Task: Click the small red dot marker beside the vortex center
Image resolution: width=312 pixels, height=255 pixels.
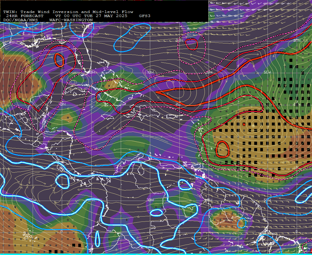Action: pyautogui.click(x=244, y=125)
